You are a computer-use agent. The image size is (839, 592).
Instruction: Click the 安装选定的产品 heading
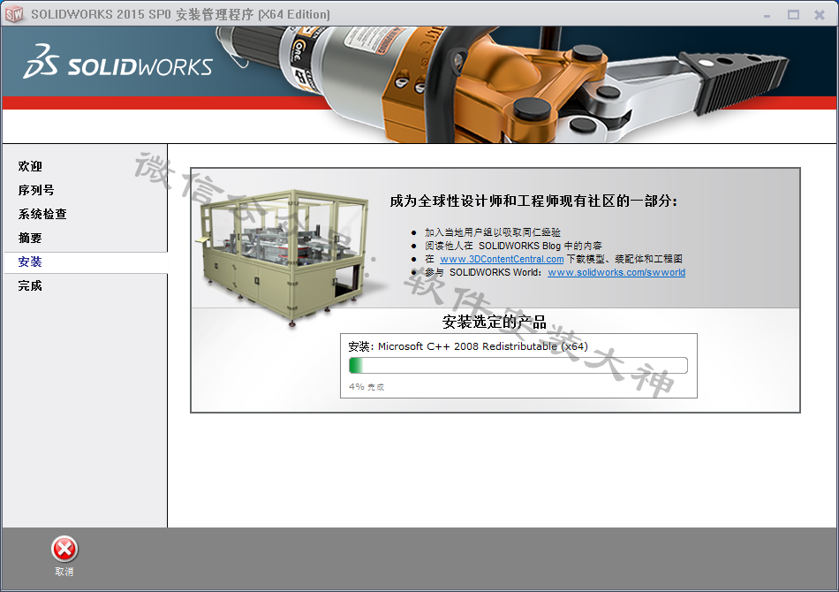[x=495, y=323]
